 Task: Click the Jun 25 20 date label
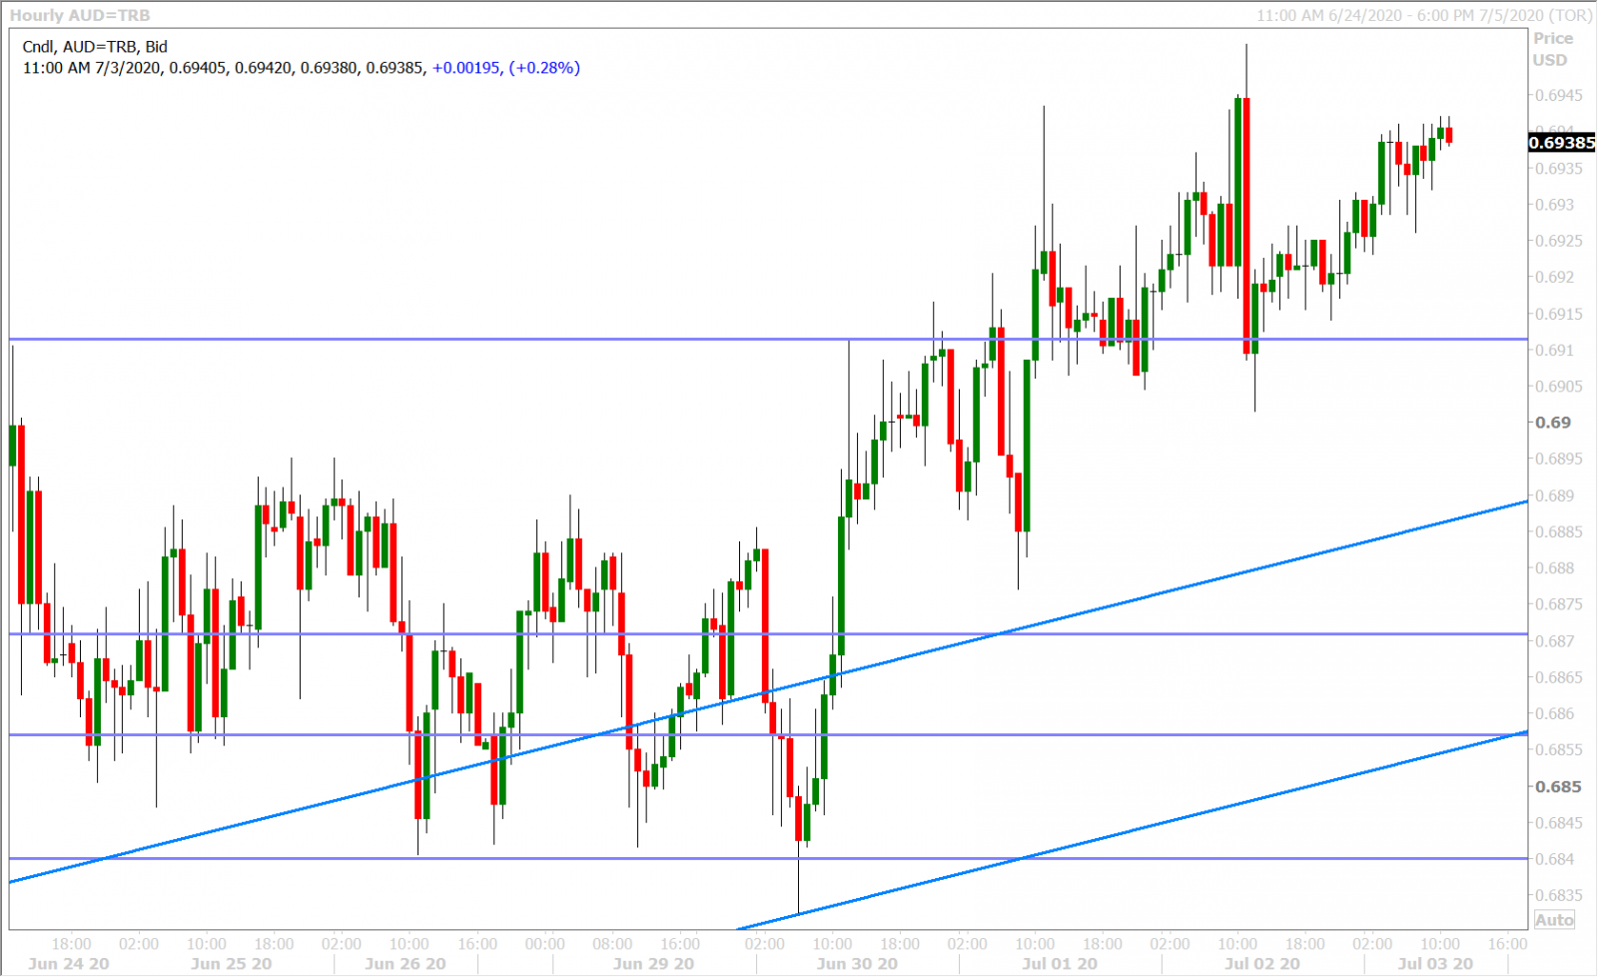point(231,964)
